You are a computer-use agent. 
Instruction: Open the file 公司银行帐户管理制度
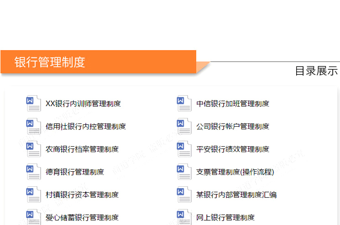pyautogui.click(x=233, y=126)
